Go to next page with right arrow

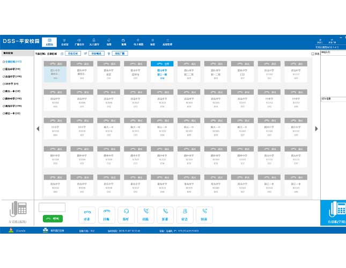[x=316, y=128]
